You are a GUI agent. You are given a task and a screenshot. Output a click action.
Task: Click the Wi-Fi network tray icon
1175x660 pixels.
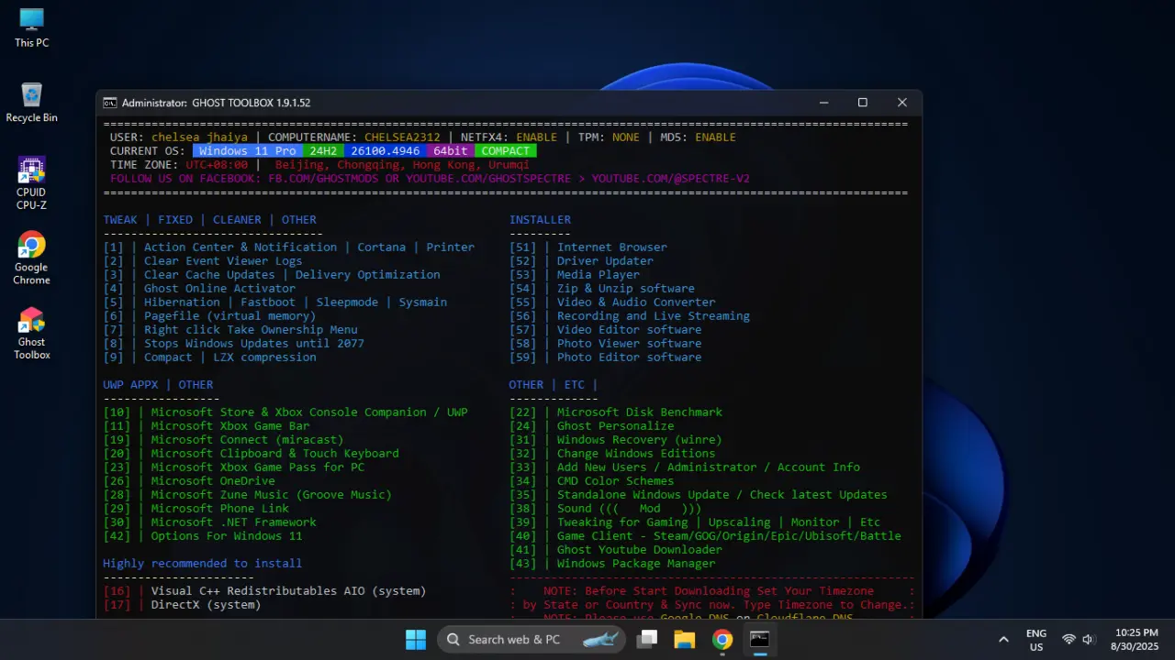[x=1069, y=639]
